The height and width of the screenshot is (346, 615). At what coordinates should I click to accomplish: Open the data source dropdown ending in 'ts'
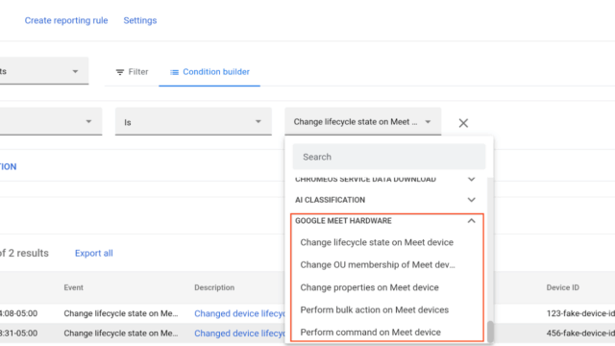(44, 71)
